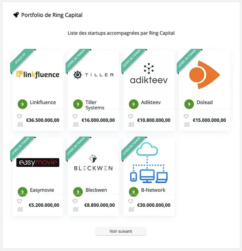
Task: Click the Easymovie heart icon
Action: [x=20, y=201]
